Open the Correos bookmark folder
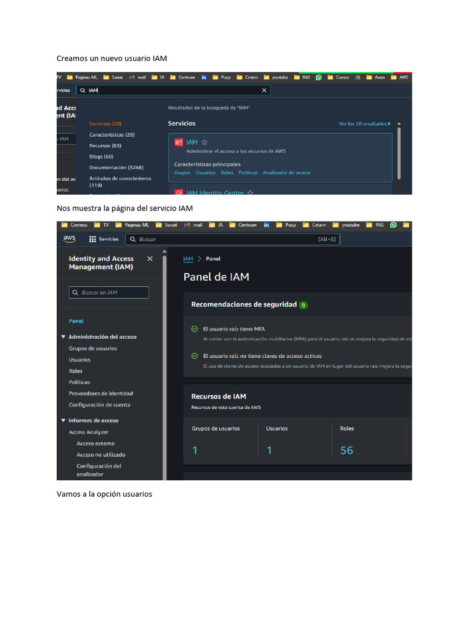The height and width of the screenshot is (625, 469). (74, 225)
